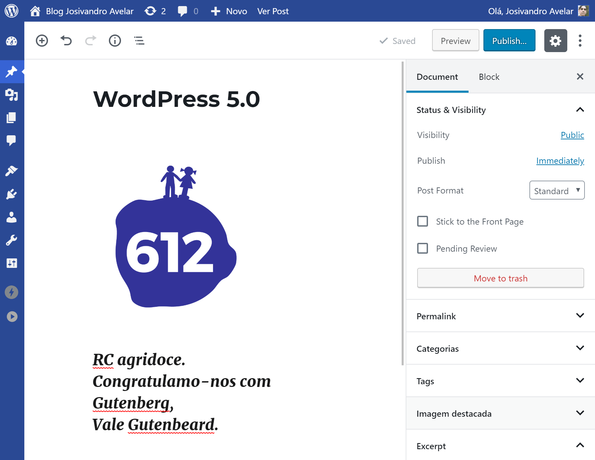
Task: Open the block navigation list icon
Action: [x=139, y=41]
